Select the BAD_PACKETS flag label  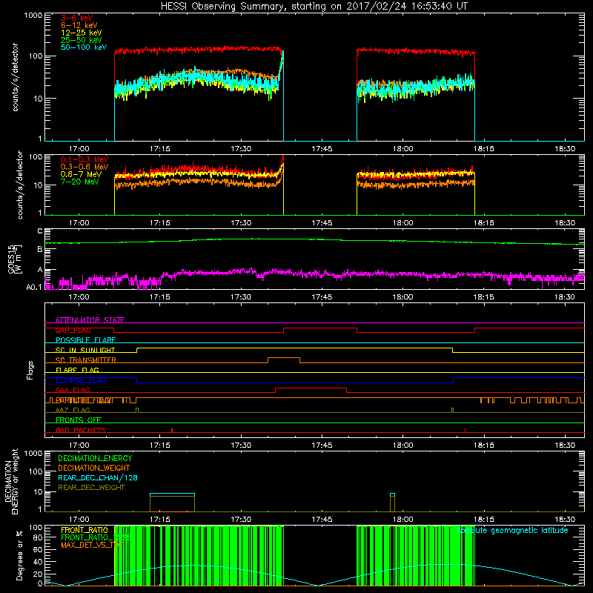click(x=81, y=430)
